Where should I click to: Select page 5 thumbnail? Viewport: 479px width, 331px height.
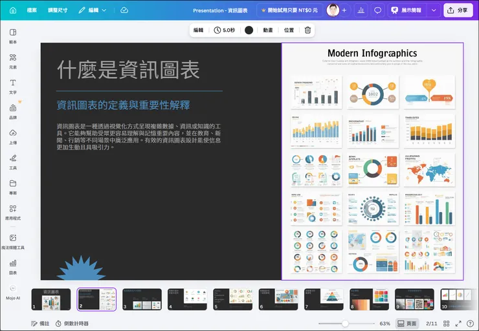[233, 299]
